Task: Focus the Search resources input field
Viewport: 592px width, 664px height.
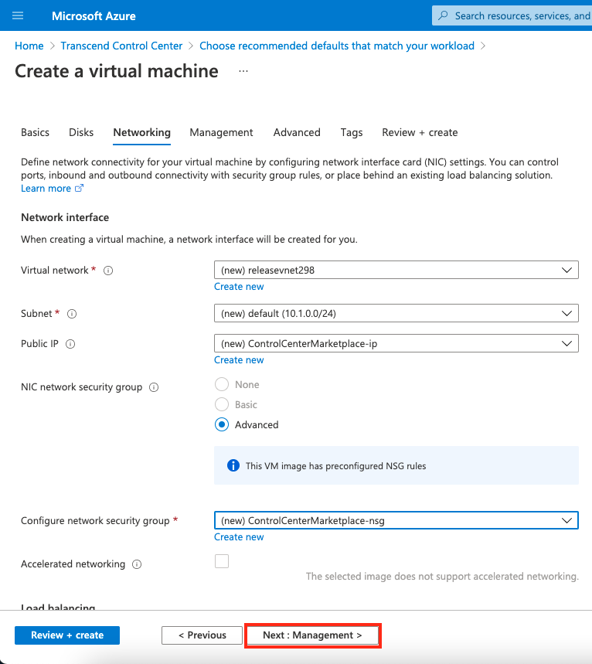Action: coord(512,15)
